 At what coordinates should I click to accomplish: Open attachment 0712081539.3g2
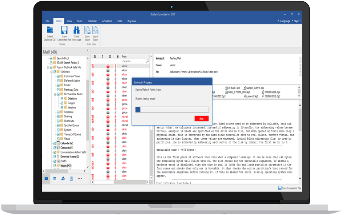[x=271, y=92]
